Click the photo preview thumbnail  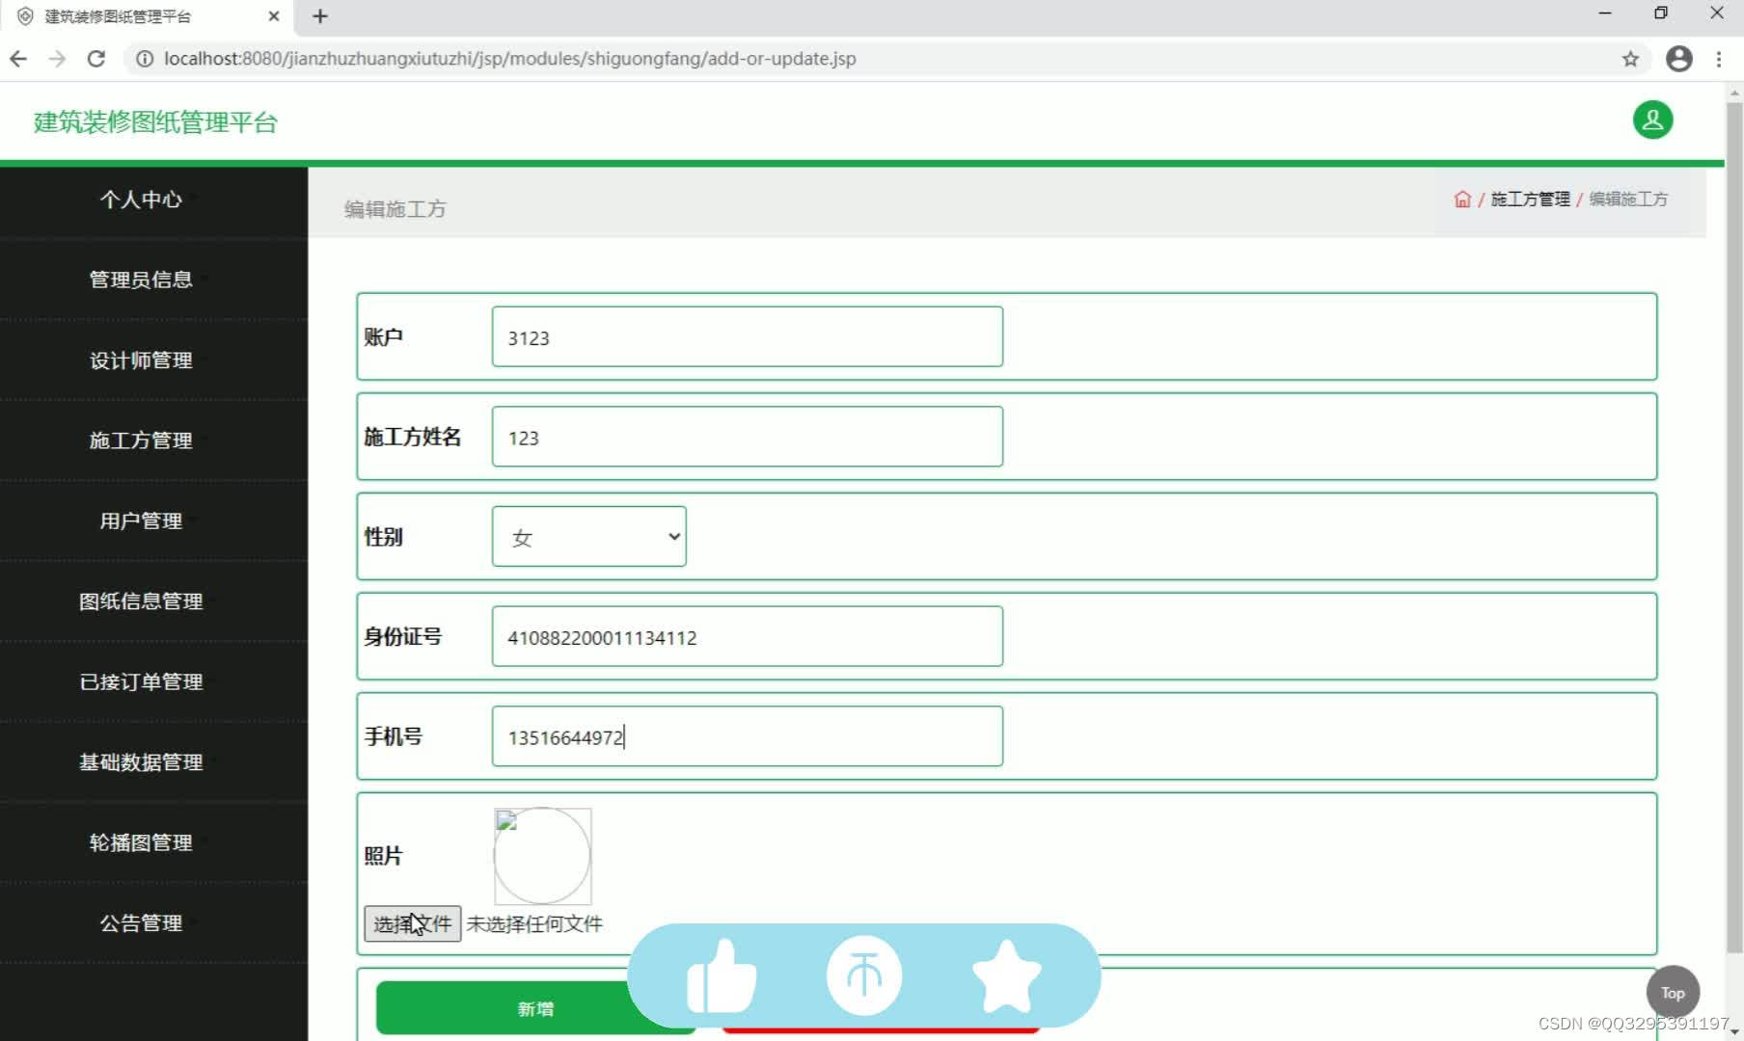coord(542,856)
